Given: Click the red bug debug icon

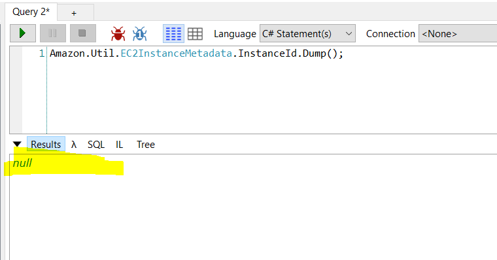Looking at the screenshot, I should (118, 33).
